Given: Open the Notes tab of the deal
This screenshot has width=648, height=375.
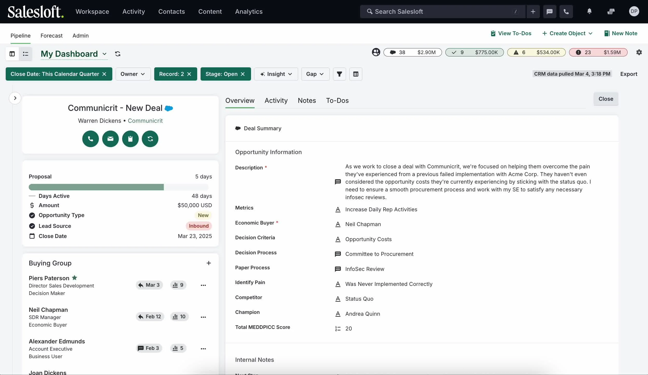Looking at the screenshot, I should click(307, 100).
